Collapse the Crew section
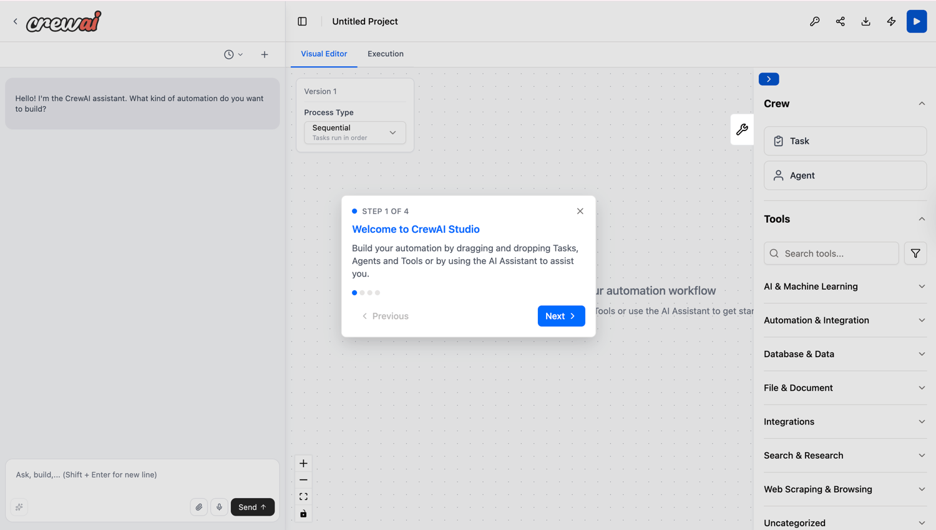 pos(922,104)
